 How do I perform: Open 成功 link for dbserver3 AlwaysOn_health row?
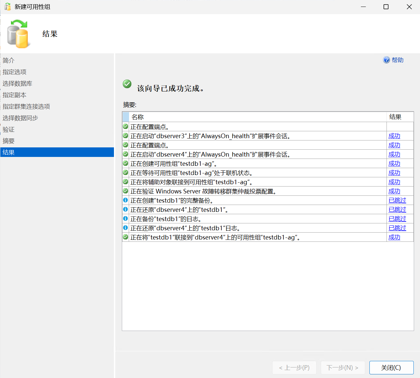(x=394, y=136)
